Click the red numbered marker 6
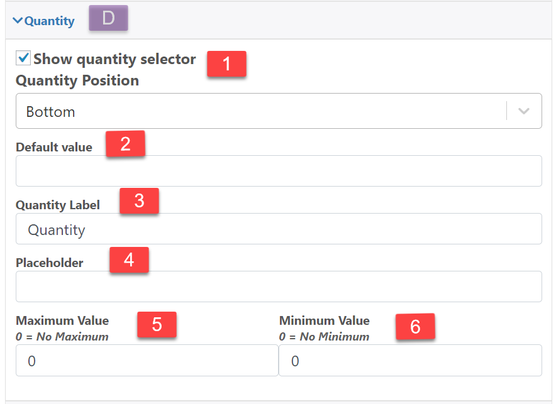 [415, 325]
